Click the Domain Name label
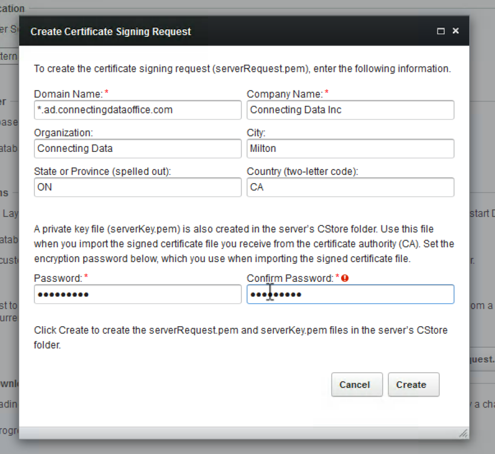This screenshot has height=454, width=495. [x=68, y=94]
